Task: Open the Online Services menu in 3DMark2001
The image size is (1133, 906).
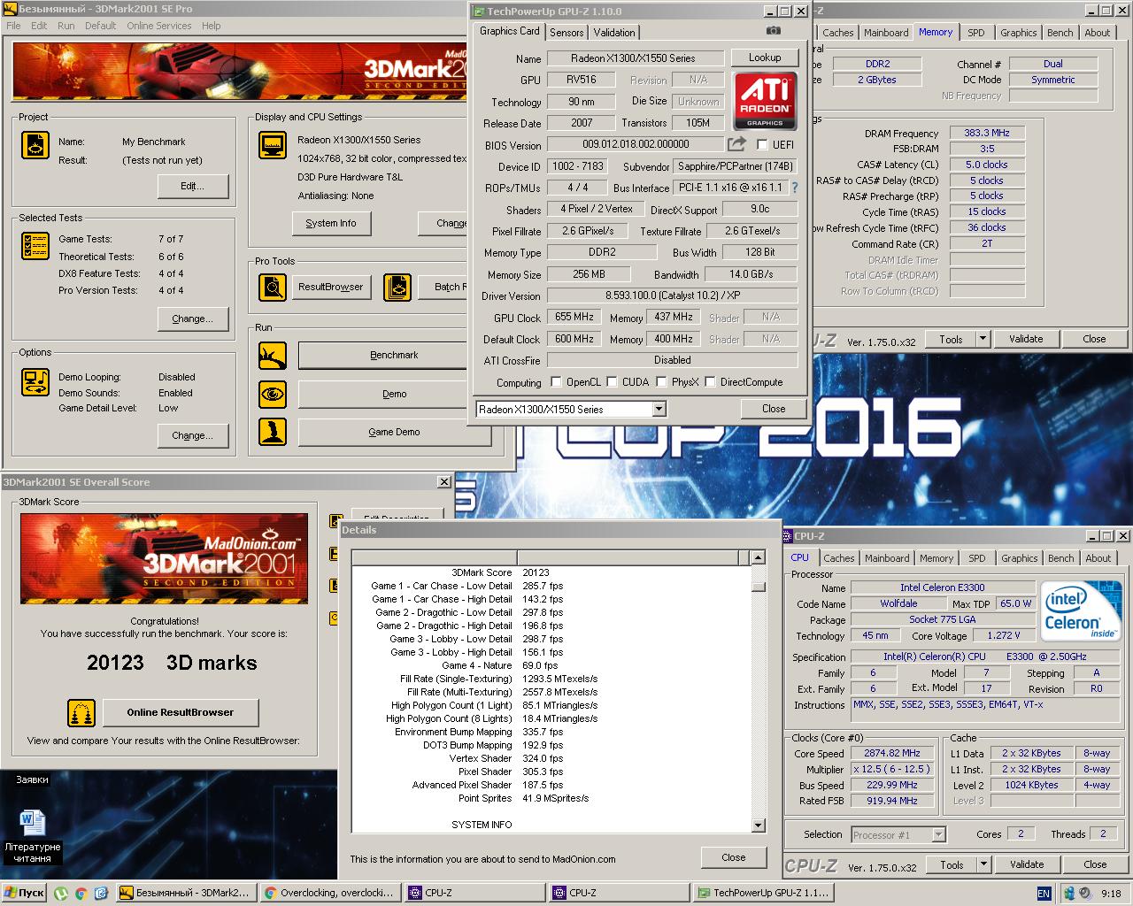Action: pyautogui.click(x=159, y=26)
